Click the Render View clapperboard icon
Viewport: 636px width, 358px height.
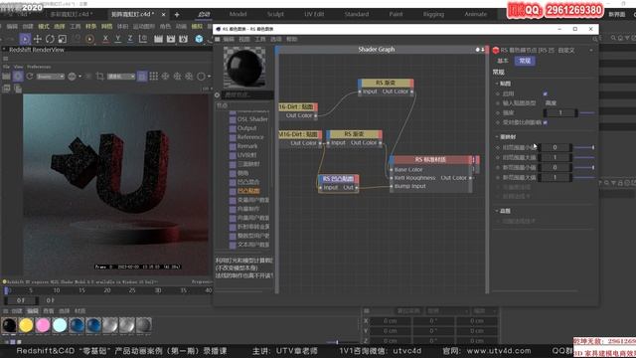click(158, 39)
